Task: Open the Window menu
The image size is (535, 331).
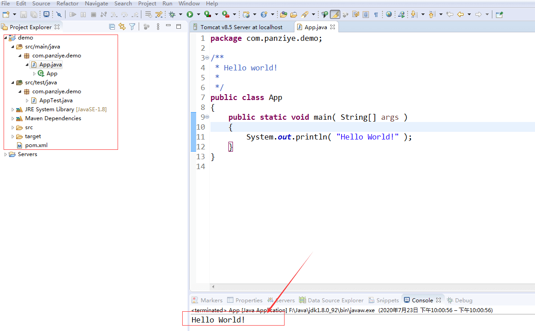Action: (x=189, y=4)
